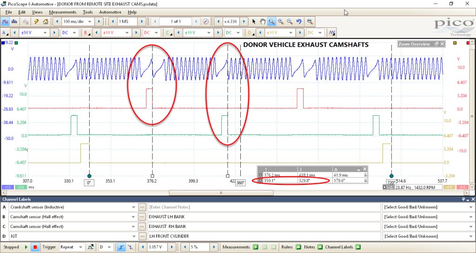This screenshot has width=476, height=253.
Task: Open status dropdown for channel A row
Action: 471,207
